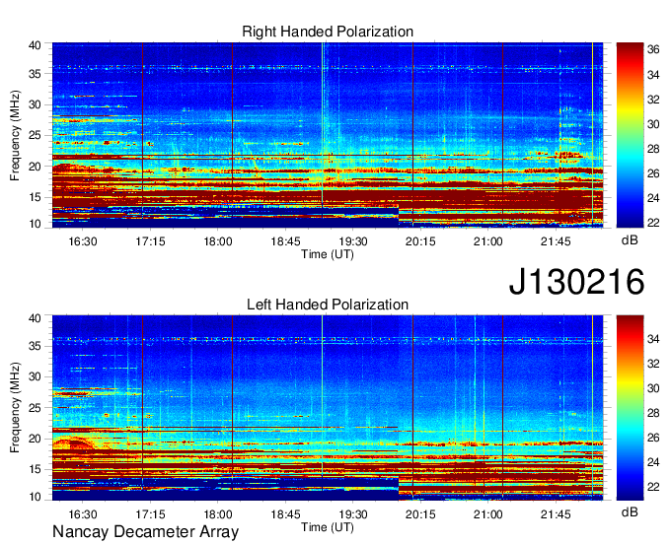Click the 30 MHz tick on the upper plot
Image resolution: width=671 pixels, height=544 pixels.
tap(36, 104)
